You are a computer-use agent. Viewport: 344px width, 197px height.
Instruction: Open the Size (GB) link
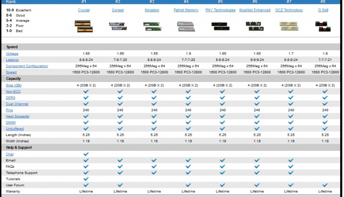coord(14,85)
